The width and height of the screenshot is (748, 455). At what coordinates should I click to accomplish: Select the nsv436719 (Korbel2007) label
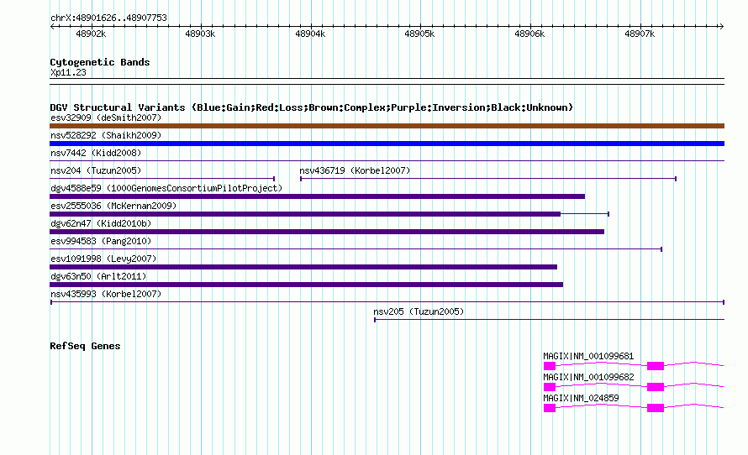tap(355, 170)
